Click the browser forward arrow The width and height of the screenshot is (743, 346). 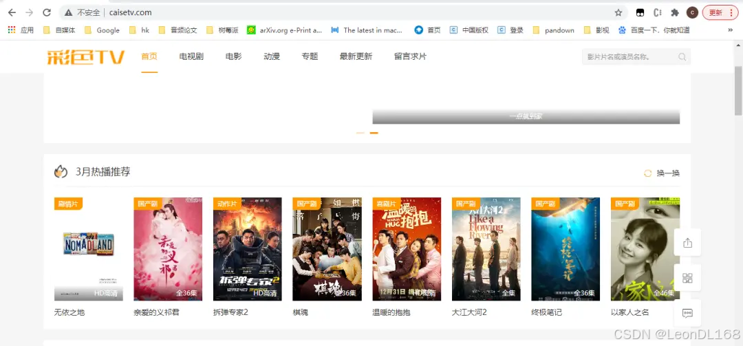coord(29,13)
